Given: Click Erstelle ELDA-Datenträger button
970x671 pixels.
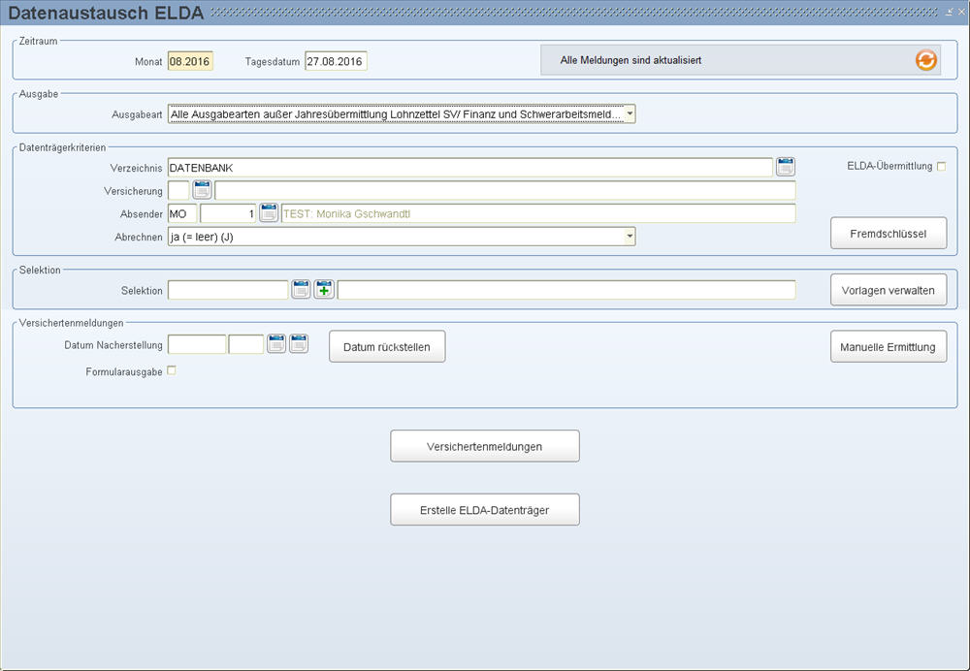Looking at the screenshot, I should click(484, 510).
